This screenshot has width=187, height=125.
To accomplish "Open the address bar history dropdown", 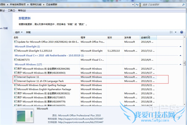I will click(133, 5).
